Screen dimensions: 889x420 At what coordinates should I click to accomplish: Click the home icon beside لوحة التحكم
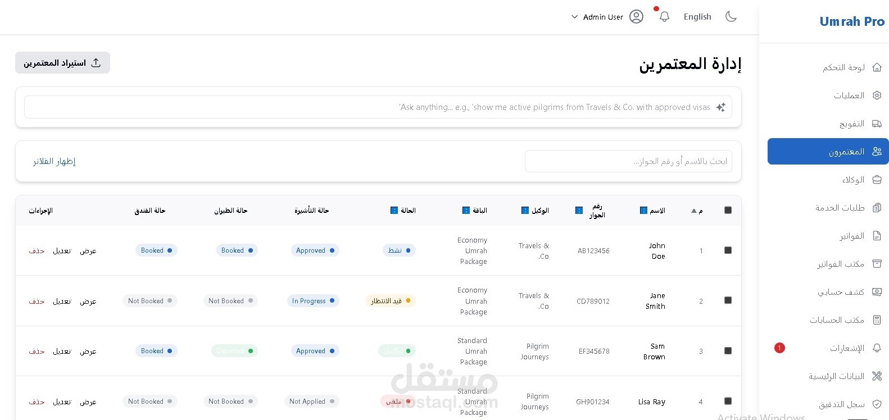877,67
